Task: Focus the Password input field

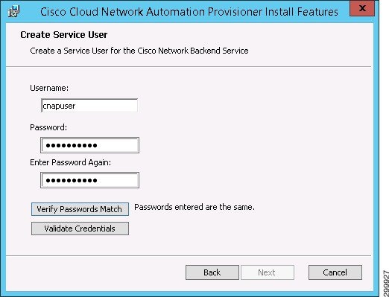Action: [x=89, y=145]
